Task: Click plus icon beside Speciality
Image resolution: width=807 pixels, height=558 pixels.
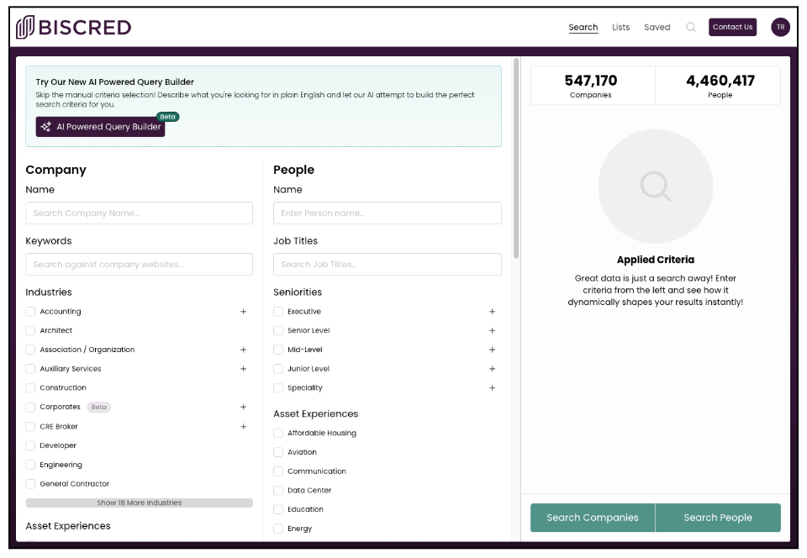Action: click(493, 388)
